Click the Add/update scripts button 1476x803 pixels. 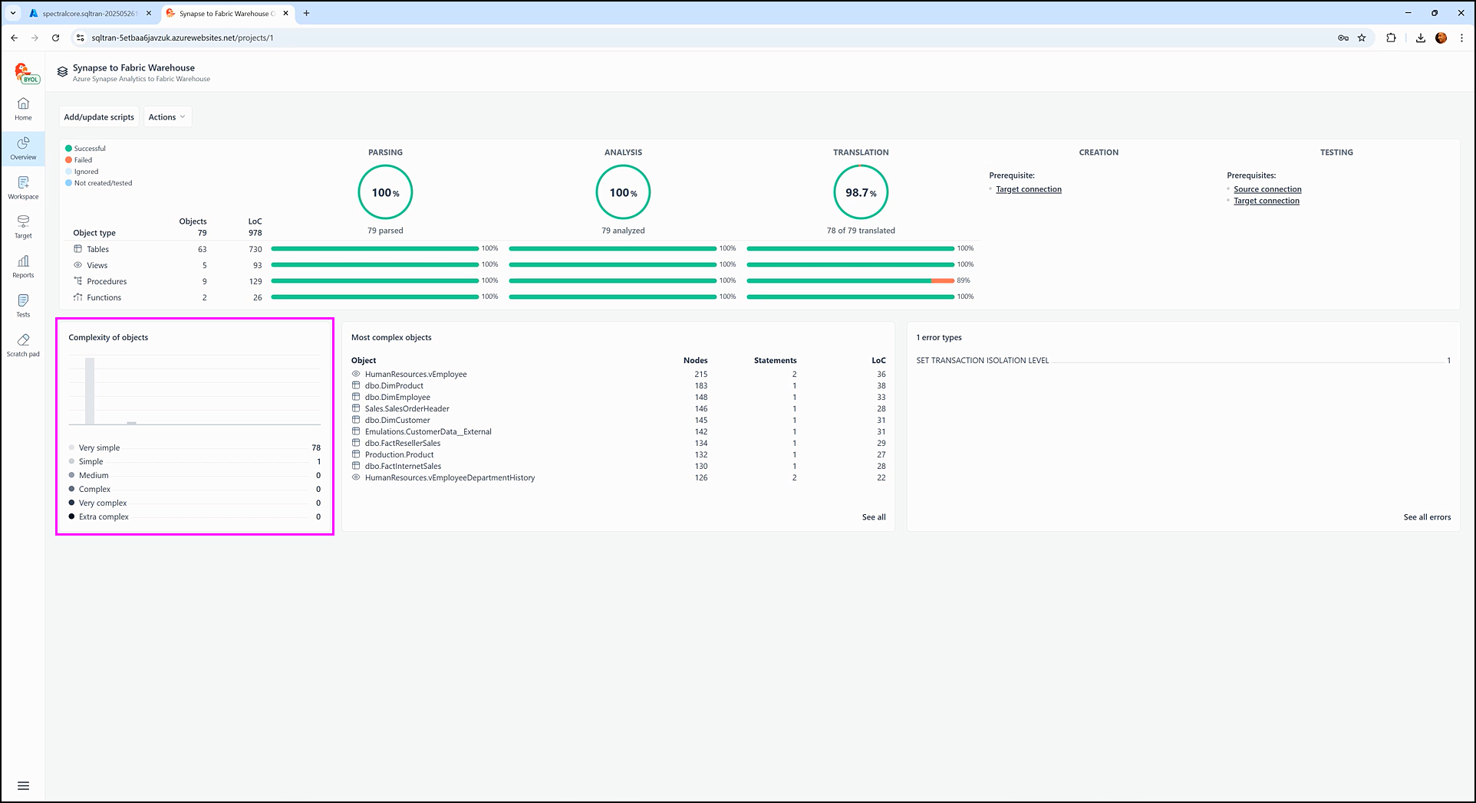coord(99,117)
